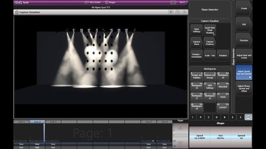266x149 pixels.
Task: Open LAYOUT workspace
Action: [223, 108]
